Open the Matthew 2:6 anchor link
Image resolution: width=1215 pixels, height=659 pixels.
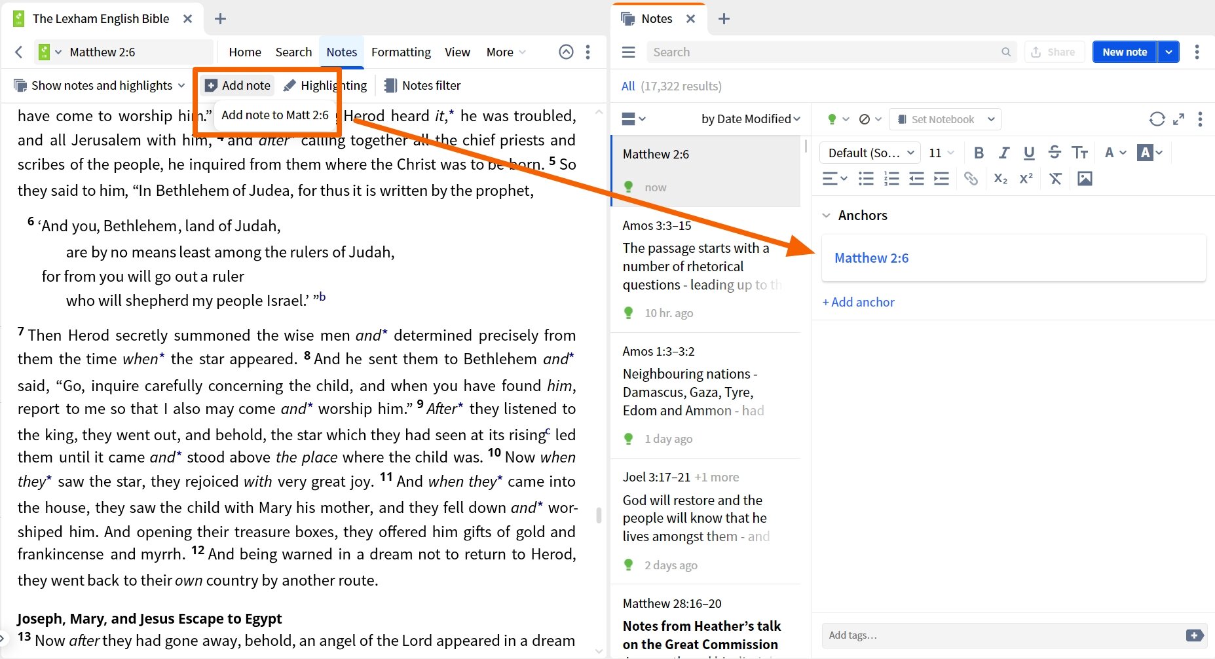pyautogui.click(x=871, y=258)
